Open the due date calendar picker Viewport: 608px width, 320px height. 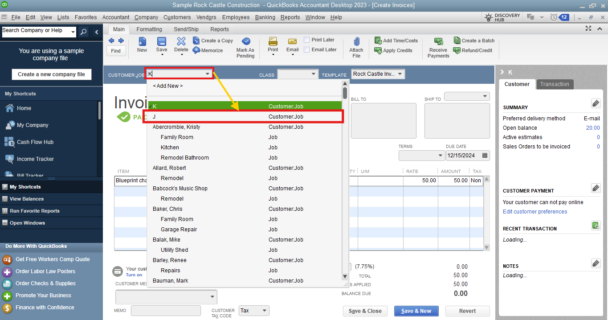click(x=485, y=156)
